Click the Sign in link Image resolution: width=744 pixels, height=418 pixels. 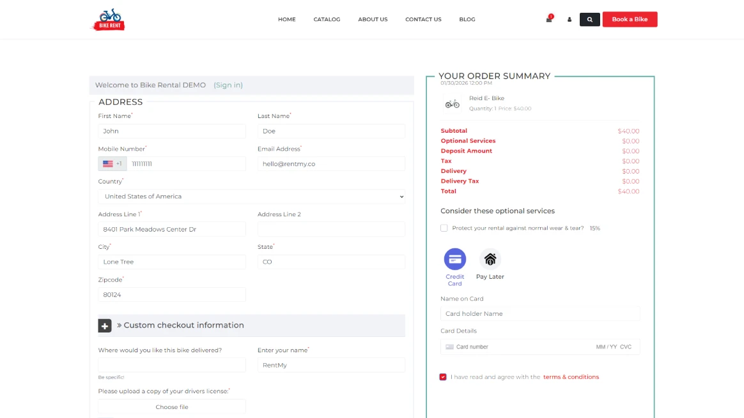pos(228,85)
